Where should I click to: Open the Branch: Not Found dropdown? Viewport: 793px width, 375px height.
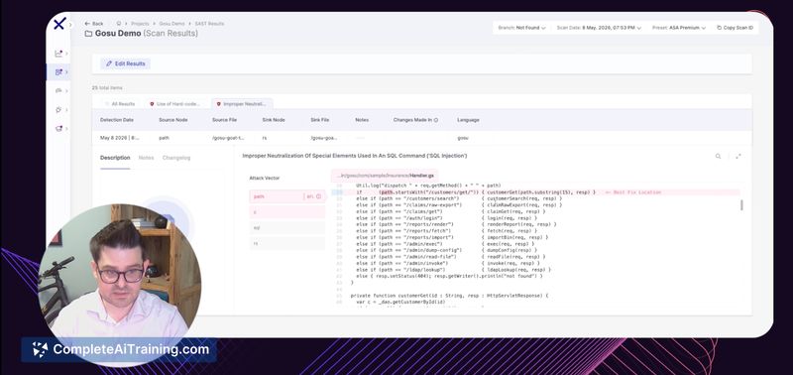click(521, 28)
